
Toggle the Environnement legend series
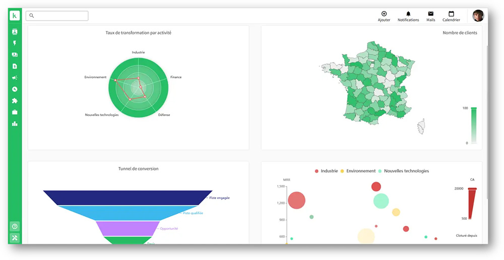pyautogui.click(x=358, y=171)
